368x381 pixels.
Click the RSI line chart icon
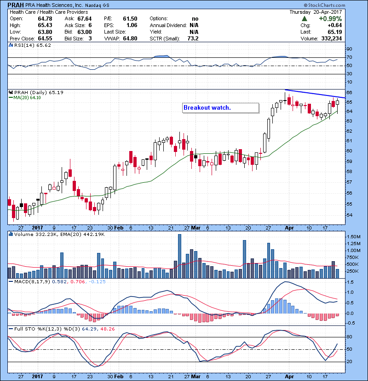pos(11,45)
